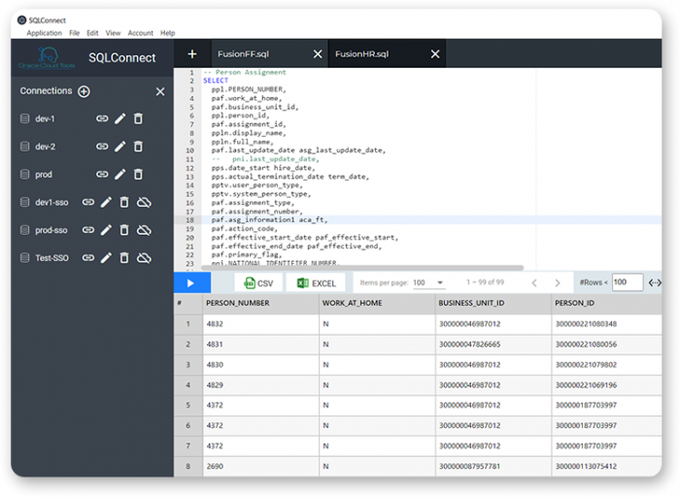This screenshot has width=680, height=497.
Task: Open the View menu
Action: (113, 33)
